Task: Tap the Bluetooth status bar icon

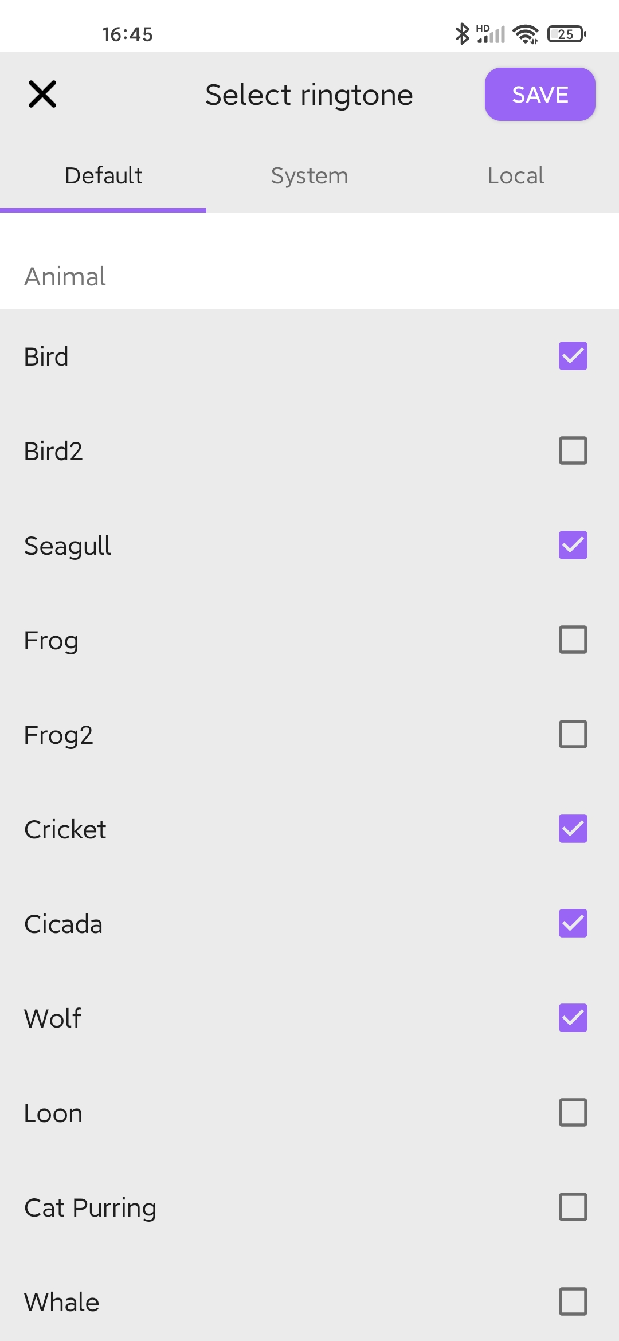Action: click(x=462, y=34)
